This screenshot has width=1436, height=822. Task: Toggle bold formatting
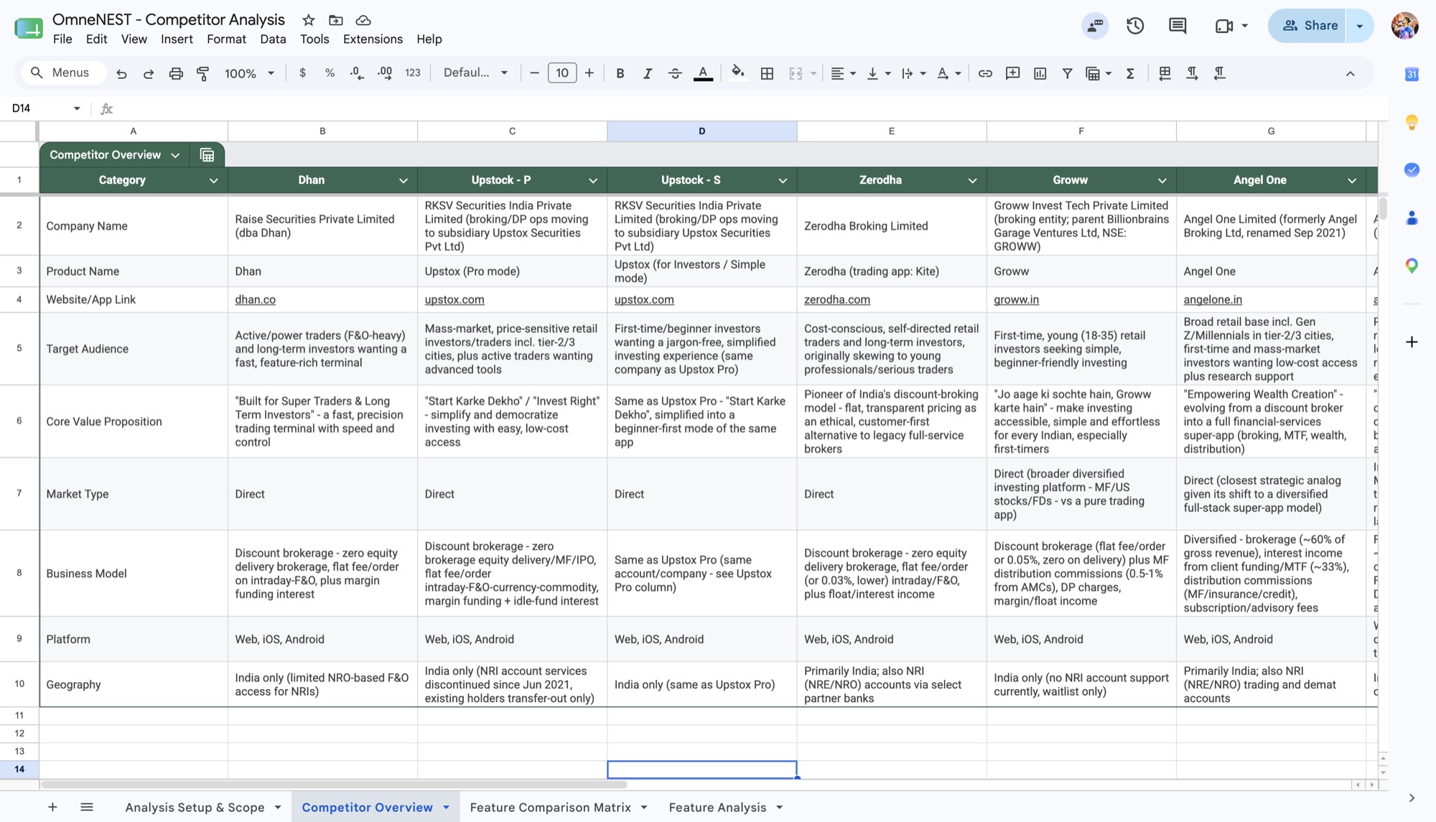coord(620,73)
